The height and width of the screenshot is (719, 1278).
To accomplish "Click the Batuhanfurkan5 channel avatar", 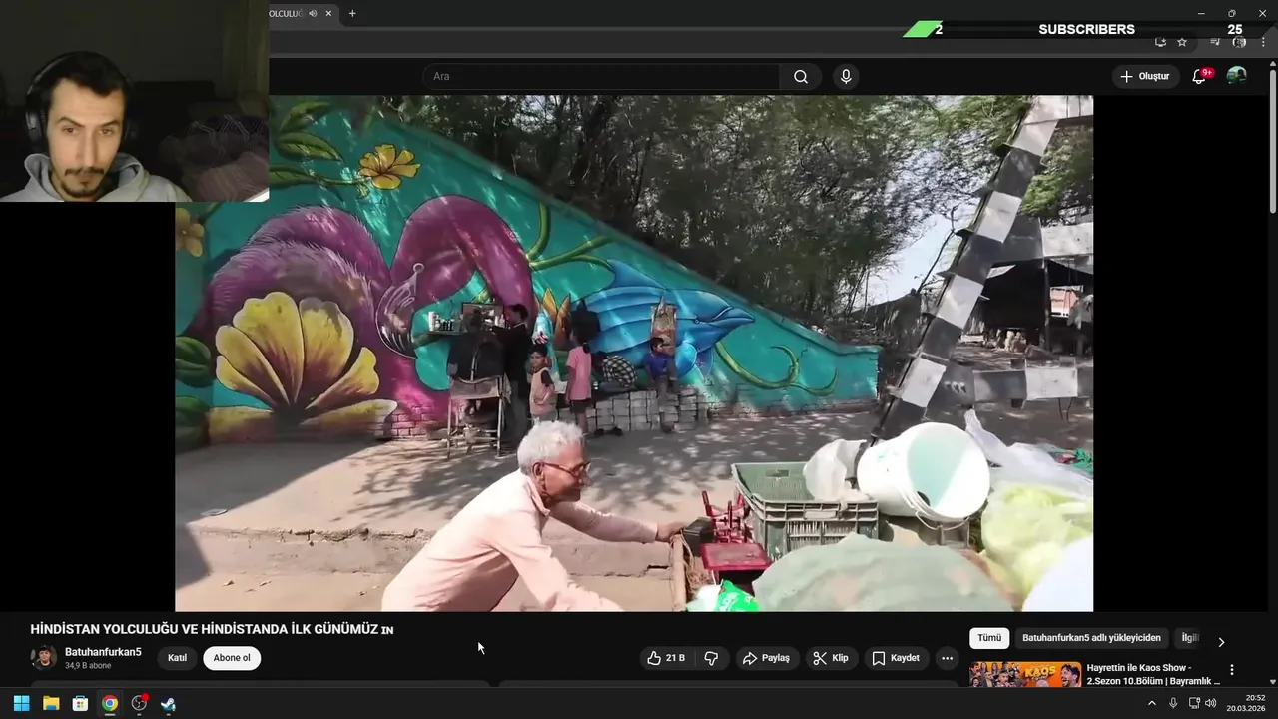I will [44, 657].
